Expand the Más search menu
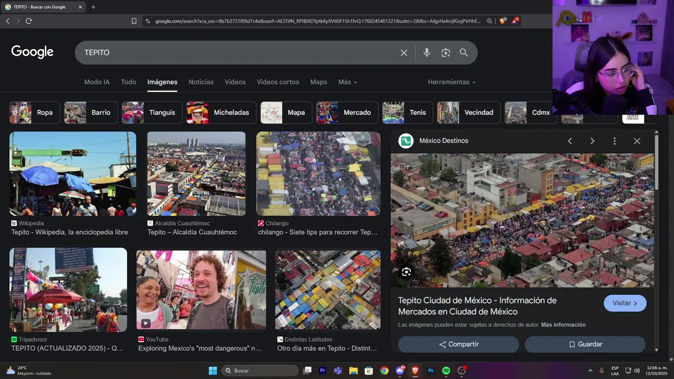The width and height of the screenshot is (674, 379). pos(348,82)
